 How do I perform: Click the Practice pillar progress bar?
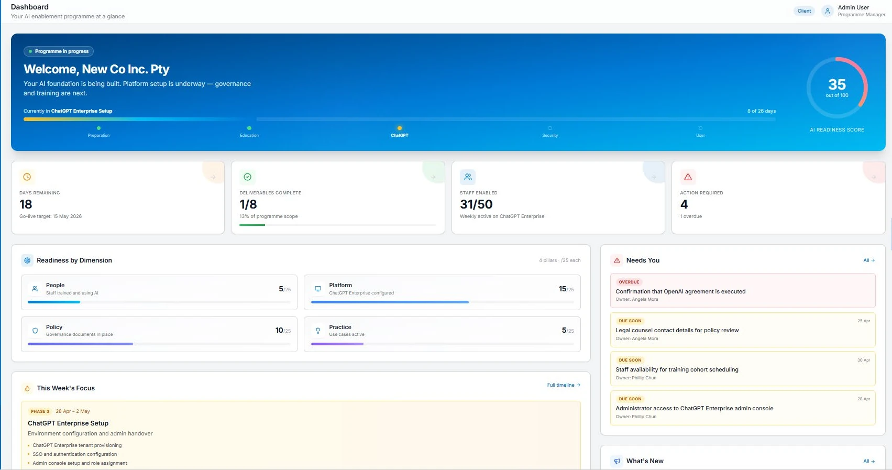point(443,344)
